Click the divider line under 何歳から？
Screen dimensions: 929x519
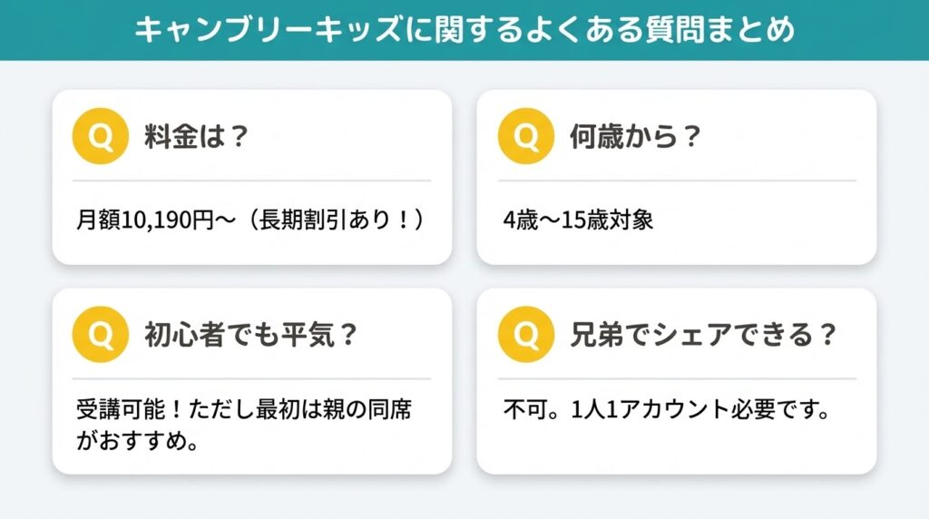[x=676, y=181]
